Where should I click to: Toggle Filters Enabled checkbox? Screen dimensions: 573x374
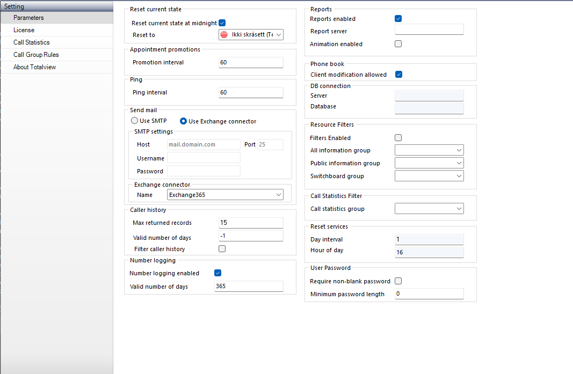[x=398, y=138]
